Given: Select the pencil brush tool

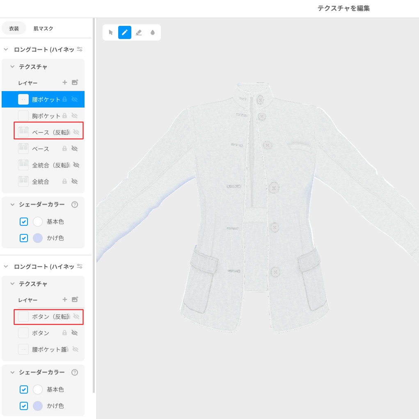Looking at the screenshot, I should [125, 32].
